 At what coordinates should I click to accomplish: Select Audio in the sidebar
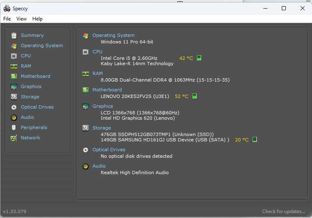point(27,117)
